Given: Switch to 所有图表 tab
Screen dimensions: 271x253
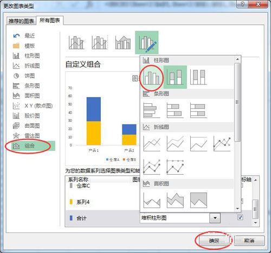Looking at the screenshot, I should click(50, 21).
